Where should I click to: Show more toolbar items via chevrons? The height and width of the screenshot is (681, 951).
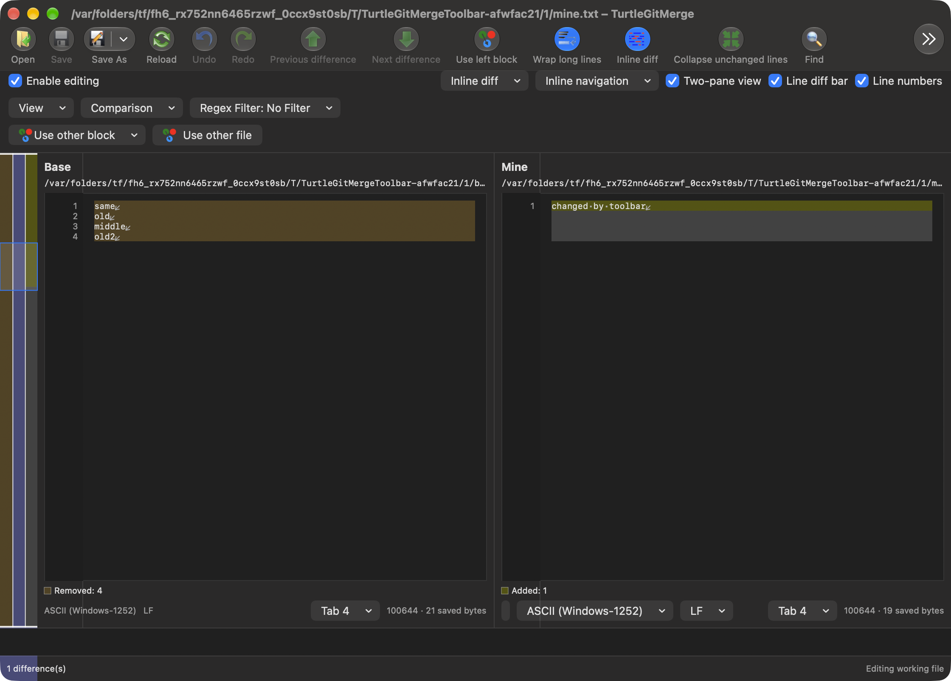pyautogui.click(x=928, y=39)
